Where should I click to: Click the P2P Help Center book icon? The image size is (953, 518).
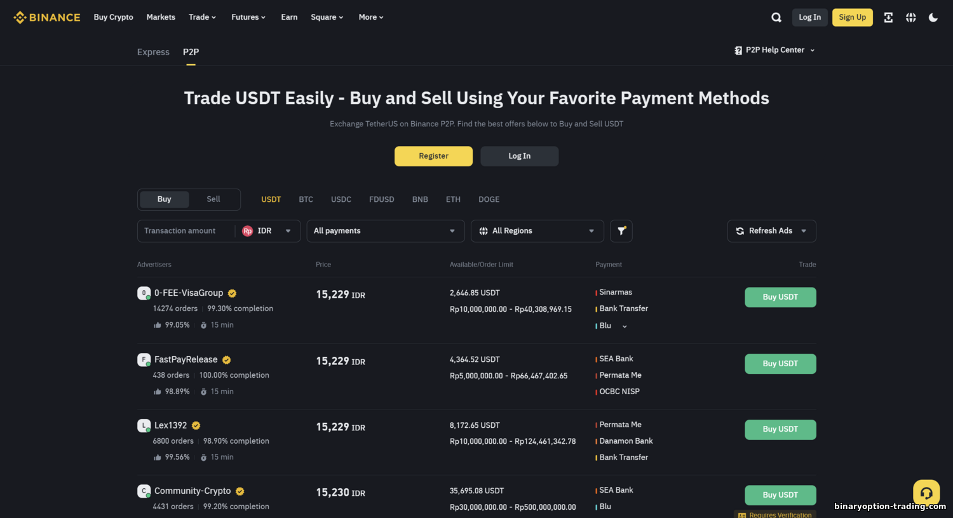coord(738,50)
